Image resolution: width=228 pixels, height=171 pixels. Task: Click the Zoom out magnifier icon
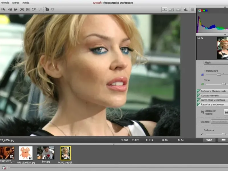point(40,9)
